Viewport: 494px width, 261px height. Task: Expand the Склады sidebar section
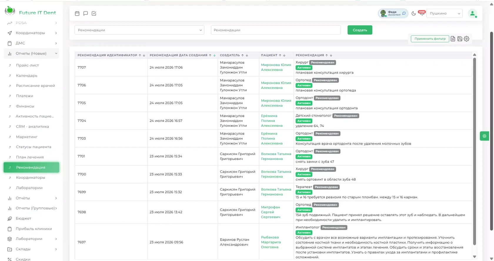[x=31, y=249]
